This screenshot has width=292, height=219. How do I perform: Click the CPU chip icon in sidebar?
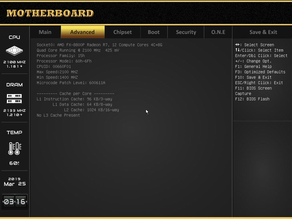[14, 50]
